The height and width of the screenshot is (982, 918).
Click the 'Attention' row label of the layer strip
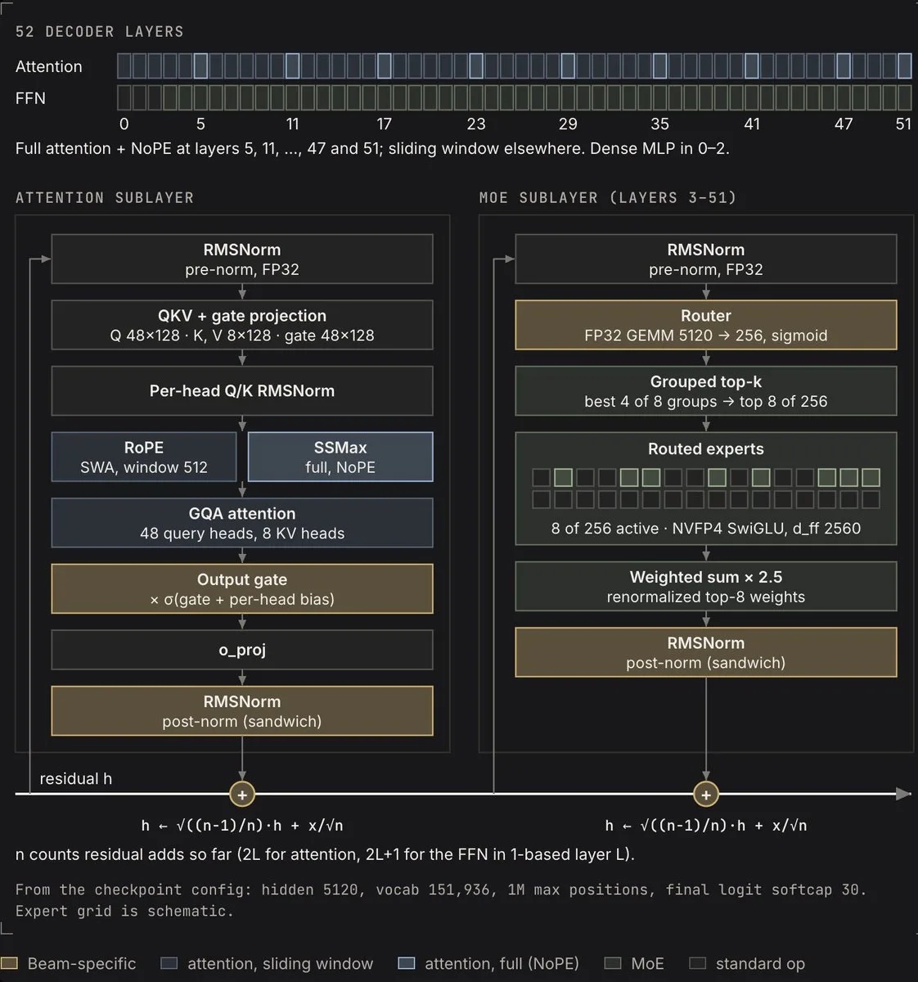tap(49, 67)
